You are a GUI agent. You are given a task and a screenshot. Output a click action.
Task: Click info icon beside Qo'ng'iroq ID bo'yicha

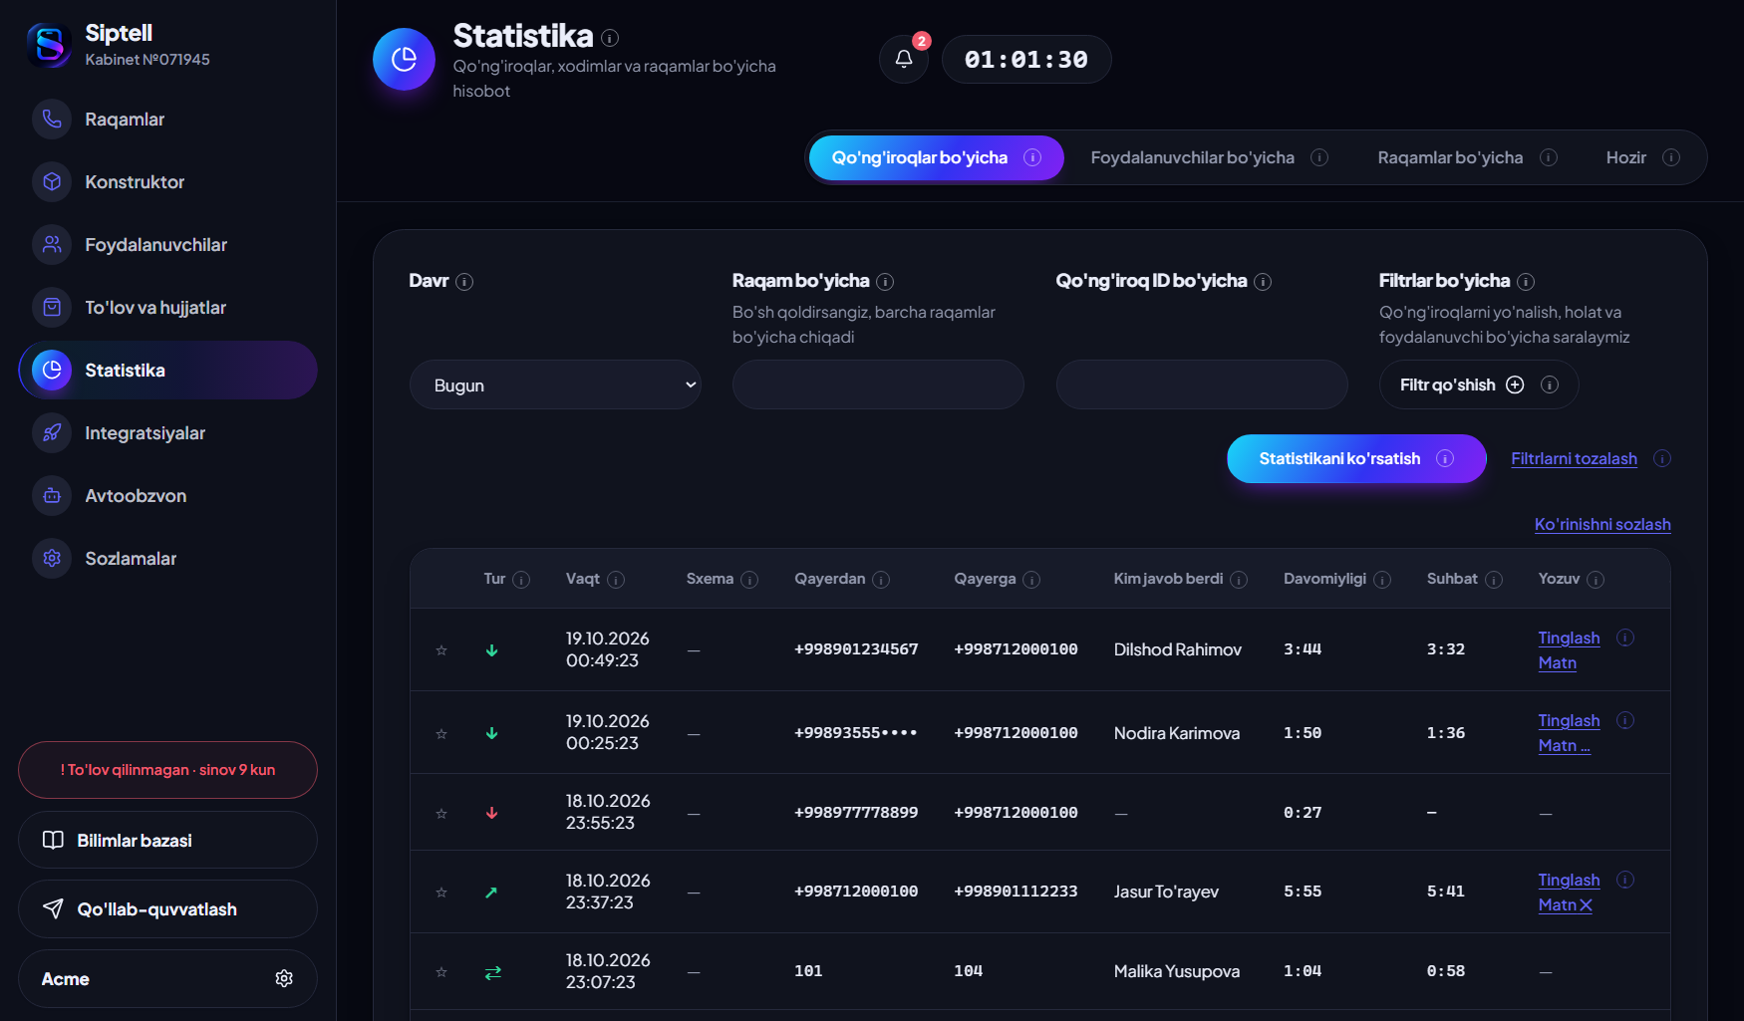click(1263, 282)
